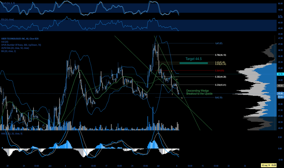Image resolution: width=284 pixels, height=168 pixels.
Task: Click the Fibonacci level 0.382(44.28) label
Action: pyautogui.click(x=220, y=77)
